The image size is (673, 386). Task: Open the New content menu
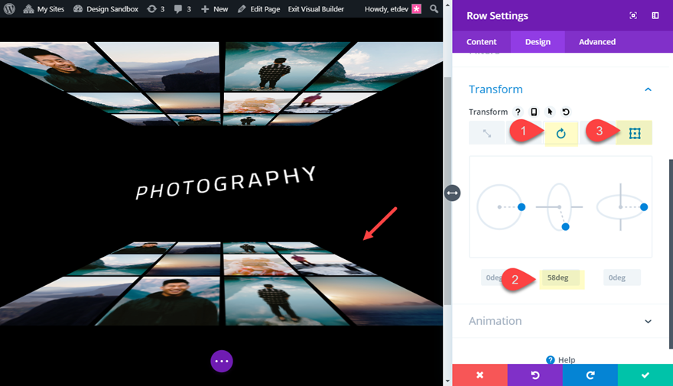pyautogui.click(x=215, y=9)
